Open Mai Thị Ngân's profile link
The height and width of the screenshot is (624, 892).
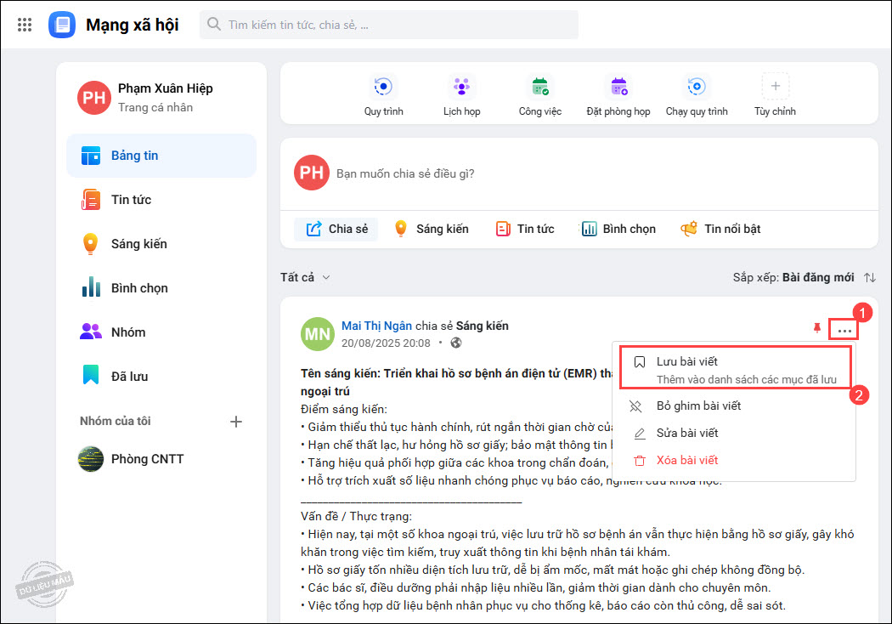376,326
